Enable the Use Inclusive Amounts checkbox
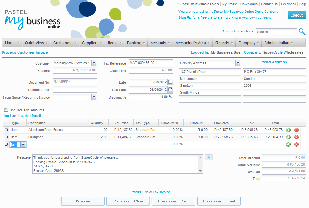 pos(6,110)
